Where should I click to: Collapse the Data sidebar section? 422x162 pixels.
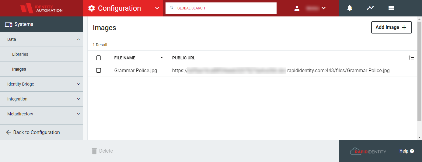point(41,39)
